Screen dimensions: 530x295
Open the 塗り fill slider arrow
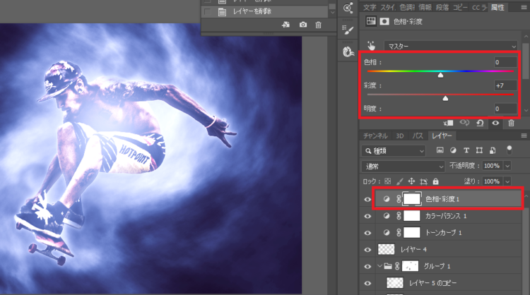click(507, 181)
